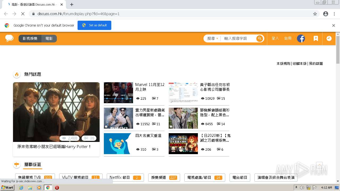Open the 電台節目 board
This screenshot has height=191, width=340.
click(x=240, y=177)
